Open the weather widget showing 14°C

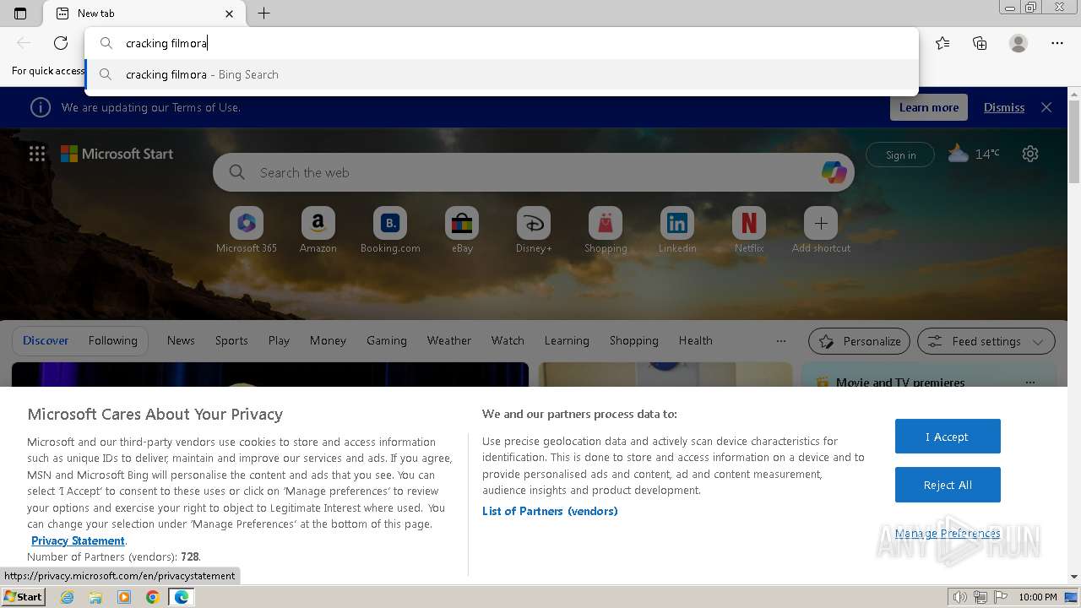tap(973, 154)
